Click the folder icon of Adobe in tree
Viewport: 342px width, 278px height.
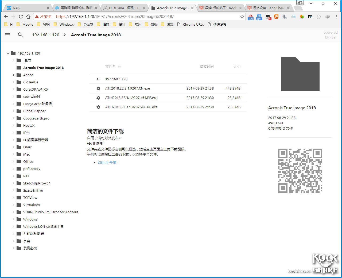click(19, 75)
